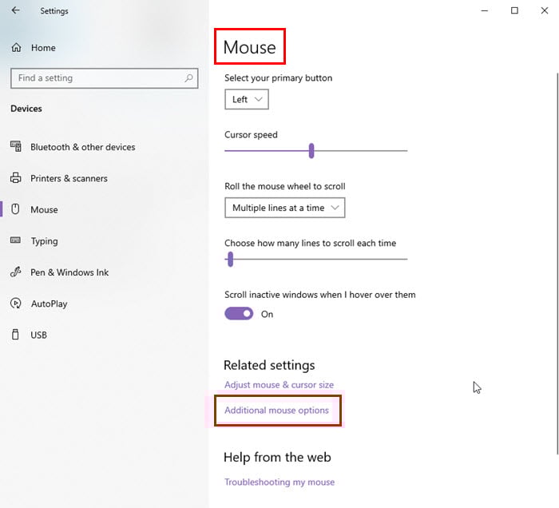Viewport: 559px width, 508px height.
Task: Maximize the Settings window
Action: click(x=514, y=10)
